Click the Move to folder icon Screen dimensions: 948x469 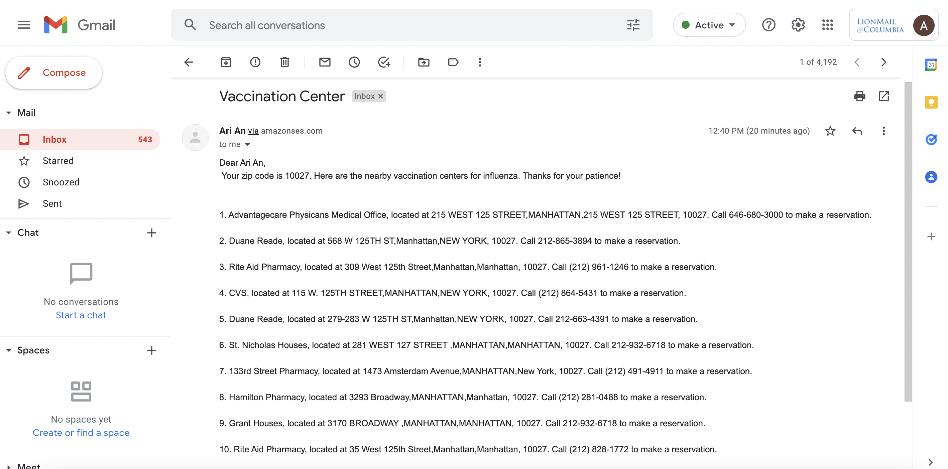(x=424, y=62)
